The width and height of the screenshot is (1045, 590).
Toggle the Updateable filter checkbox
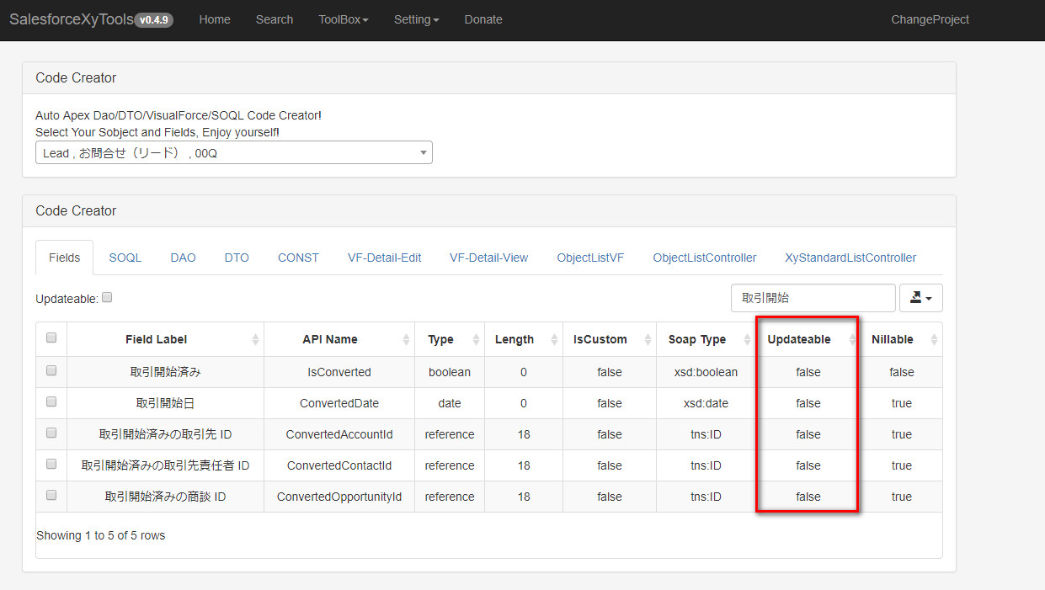(x=107, y=297)
